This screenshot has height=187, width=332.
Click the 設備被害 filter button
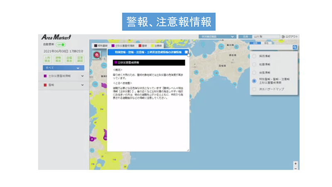(69, 59)
